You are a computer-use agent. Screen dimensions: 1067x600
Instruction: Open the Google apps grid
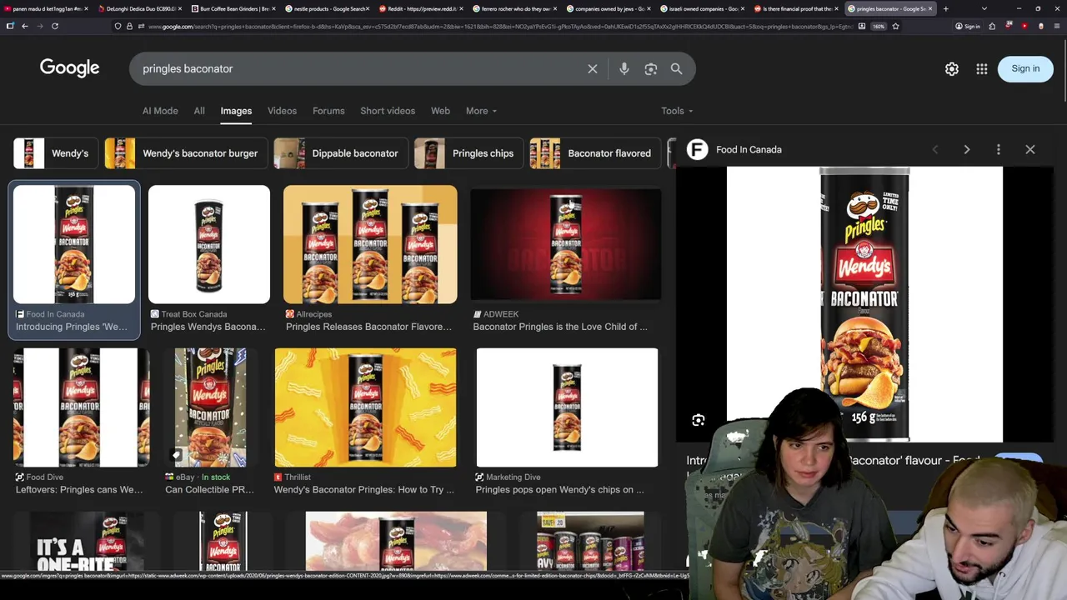(982, 69)
